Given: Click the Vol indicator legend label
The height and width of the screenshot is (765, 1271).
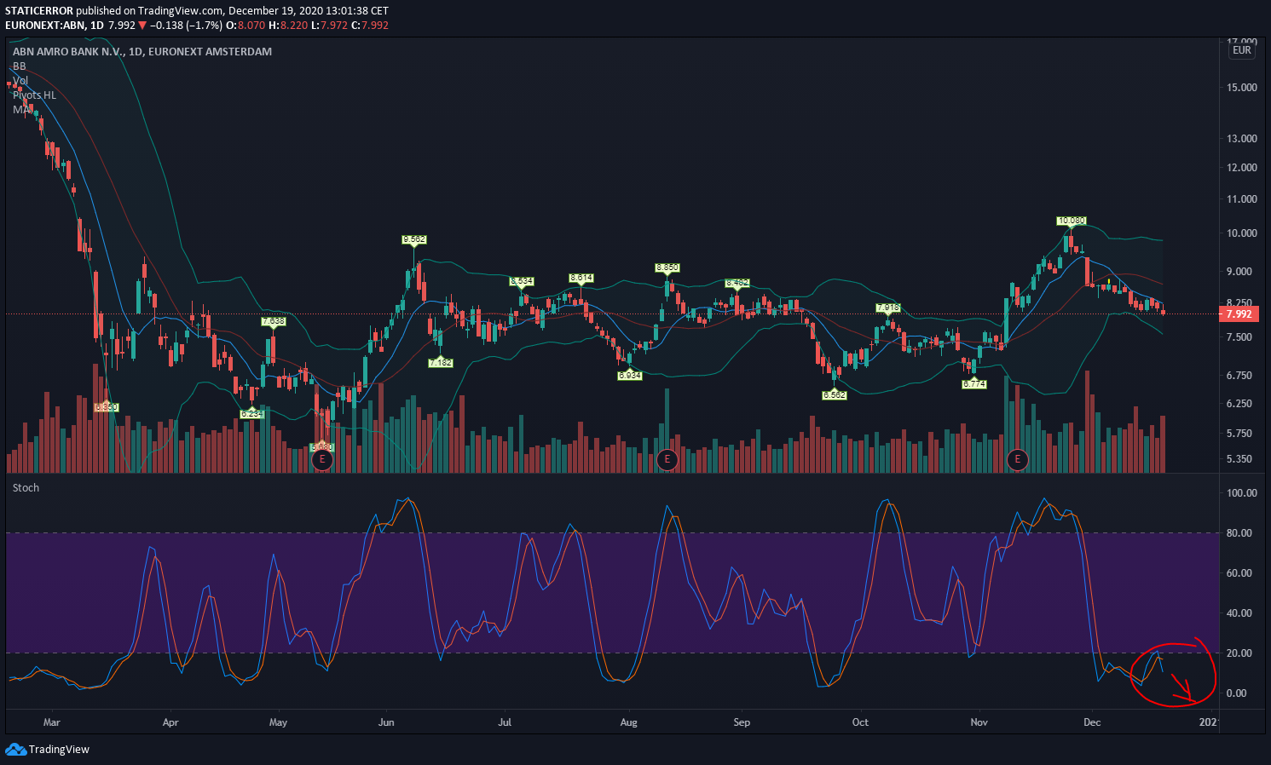Looking at the screenshot, I should tap(20, 80).
